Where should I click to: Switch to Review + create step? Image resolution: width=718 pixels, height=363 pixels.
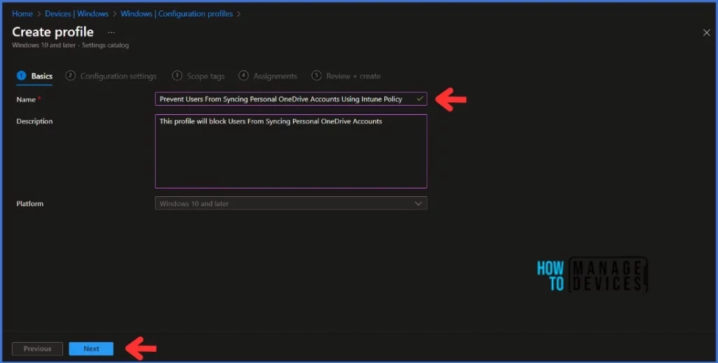coord(346,76)
